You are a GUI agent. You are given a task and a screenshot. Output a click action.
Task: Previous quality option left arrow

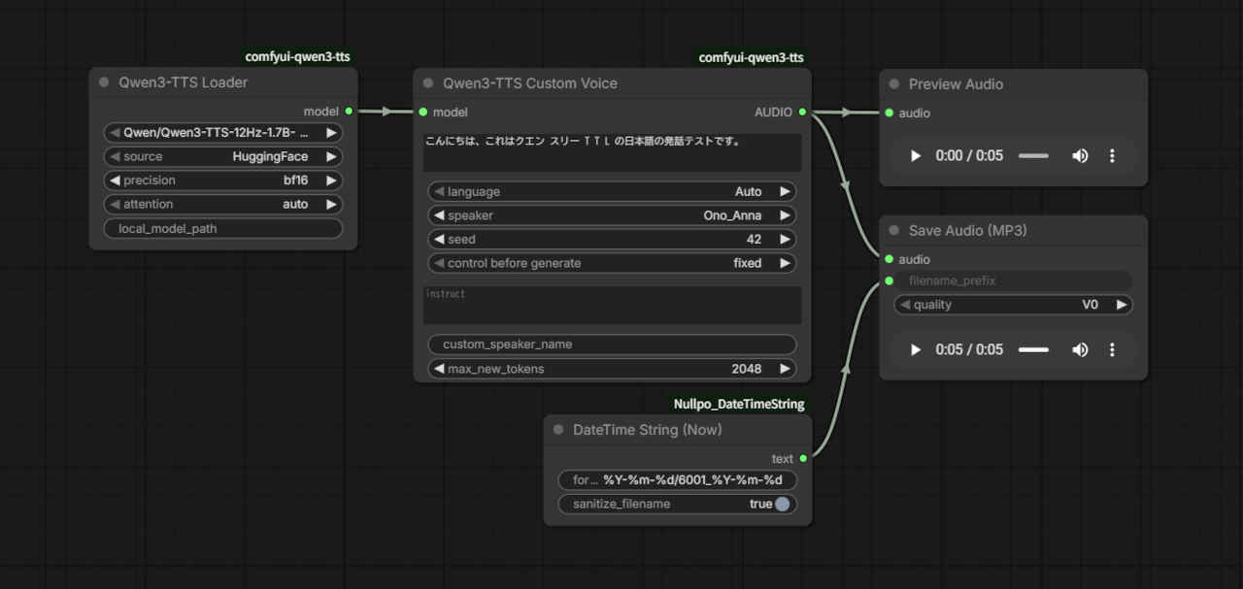pyautogui.click(x=905, y=305)
